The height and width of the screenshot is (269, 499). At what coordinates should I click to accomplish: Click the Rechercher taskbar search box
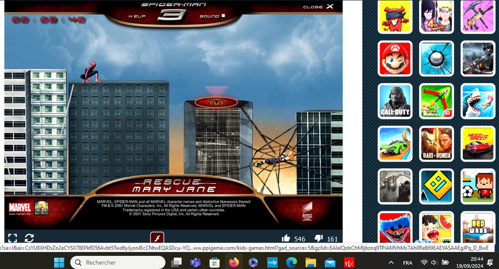point(118,262)
